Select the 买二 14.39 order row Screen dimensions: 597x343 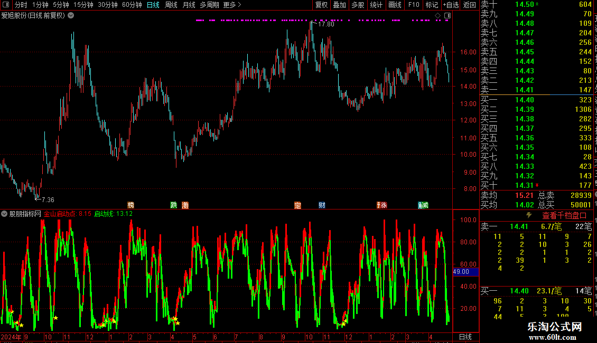[536, 109]
